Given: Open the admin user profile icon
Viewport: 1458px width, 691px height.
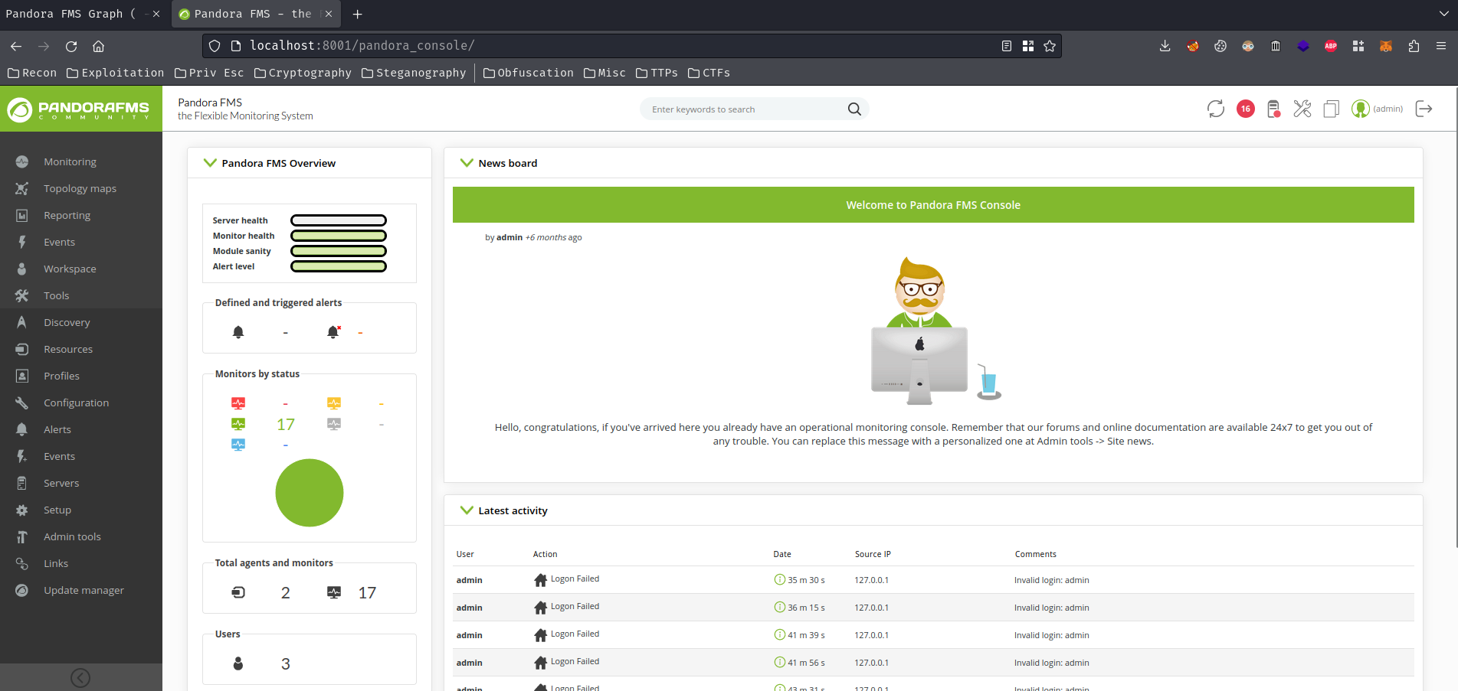Looking at the screenshot, I should click(1360, 109).
